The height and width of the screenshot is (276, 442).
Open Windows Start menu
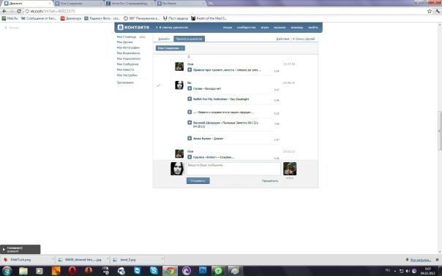click(x=7, y=271)
